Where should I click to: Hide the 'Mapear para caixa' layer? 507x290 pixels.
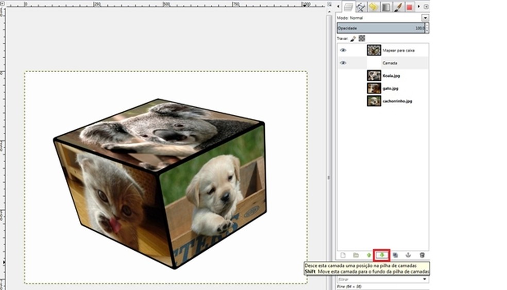pos(343,50)
